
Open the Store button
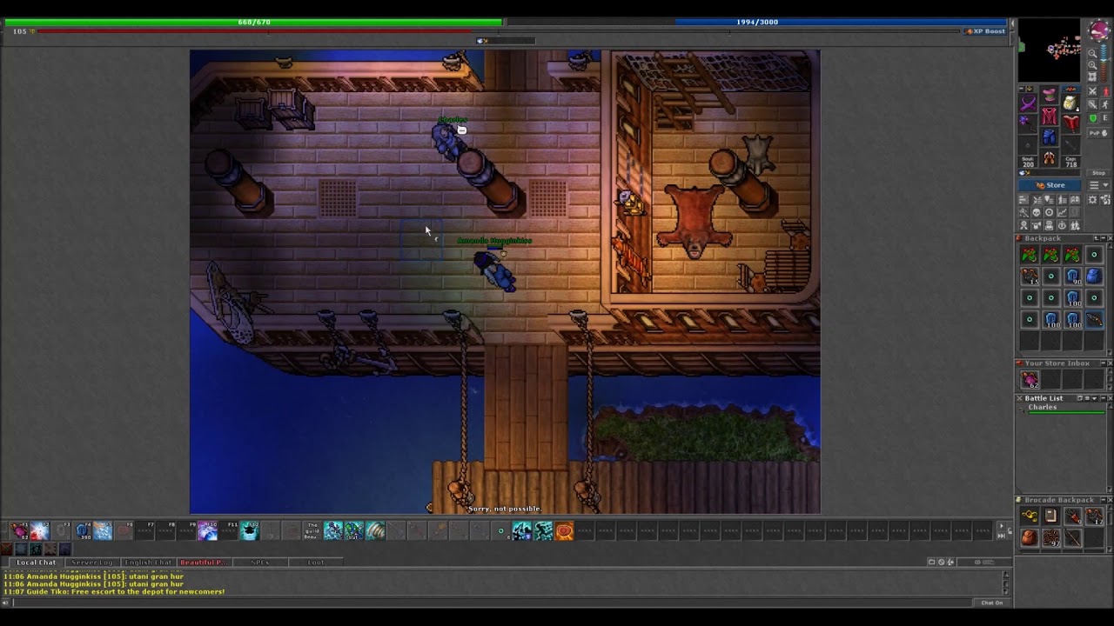point(1050,185)
